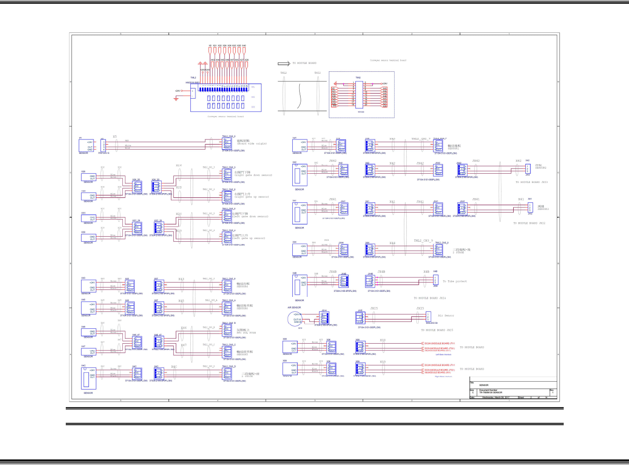Image resolution: width=629 pixels, height=465 pixels.
Task: Select the "TO MODULE BOARD JX13" text
Action: click(x=532, y=182)
